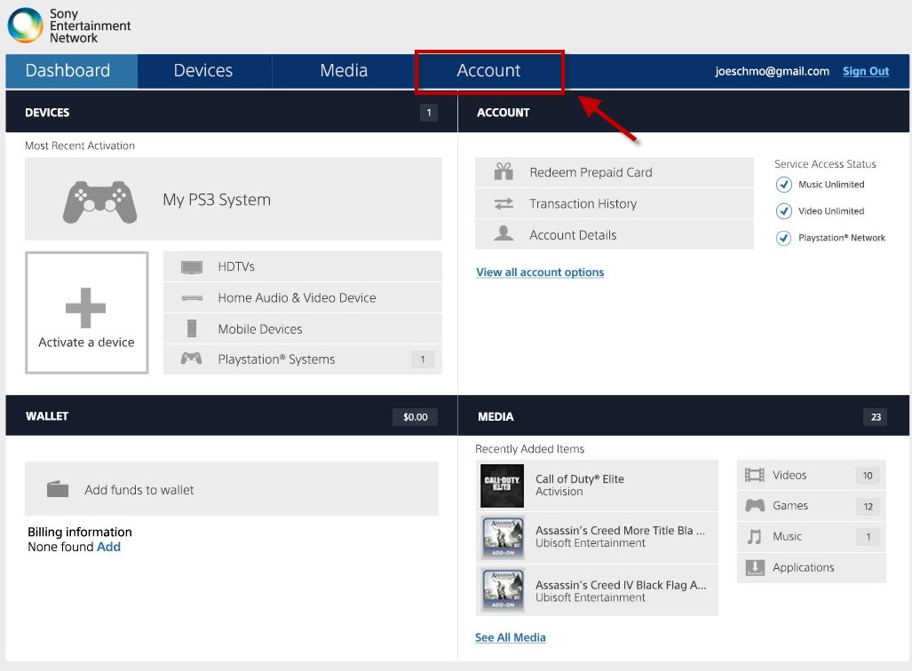
Task: Open the Mobile Devices row
Action: click(x=303, y=328)
